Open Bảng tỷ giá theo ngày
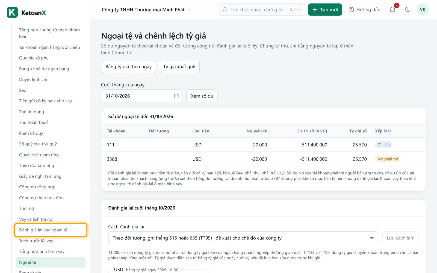 tap(128, 67)
